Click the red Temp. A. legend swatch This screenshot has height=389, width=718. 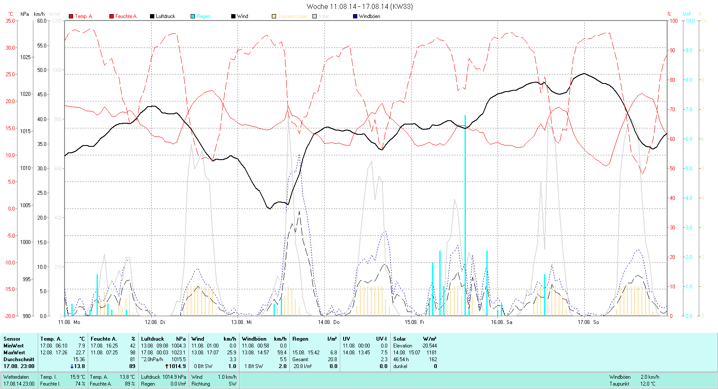click(x=71, y=16)
